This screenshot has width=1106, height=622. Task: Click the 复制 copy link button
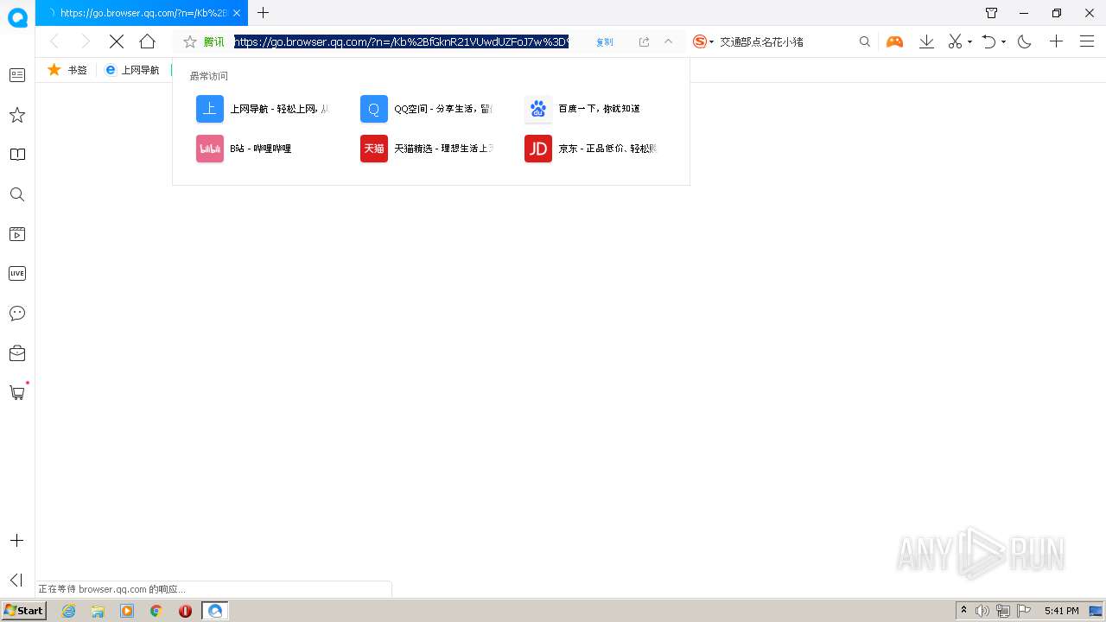point(604,42)
